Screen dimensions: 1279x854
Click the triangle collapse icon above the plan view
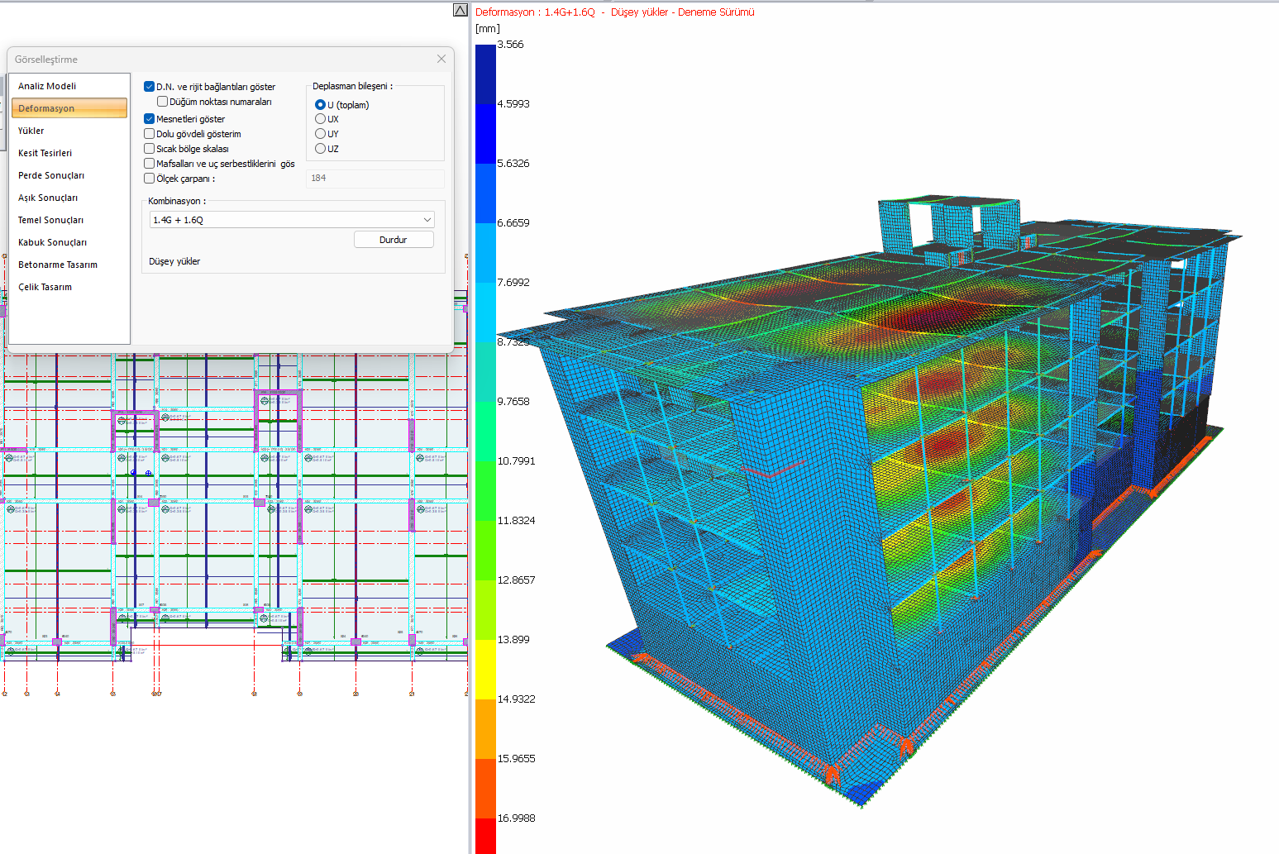pos(461,10)
